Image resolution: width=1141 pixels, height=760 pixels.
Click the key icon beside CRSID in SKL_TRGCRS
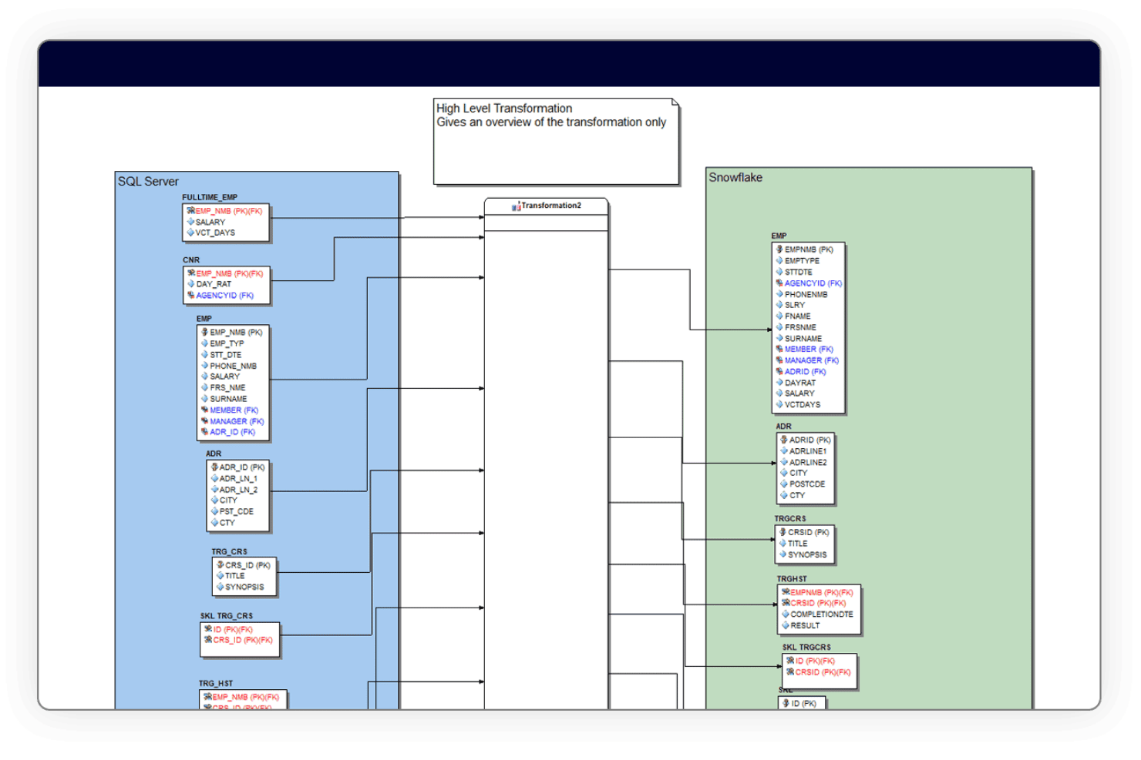point(790,672)
